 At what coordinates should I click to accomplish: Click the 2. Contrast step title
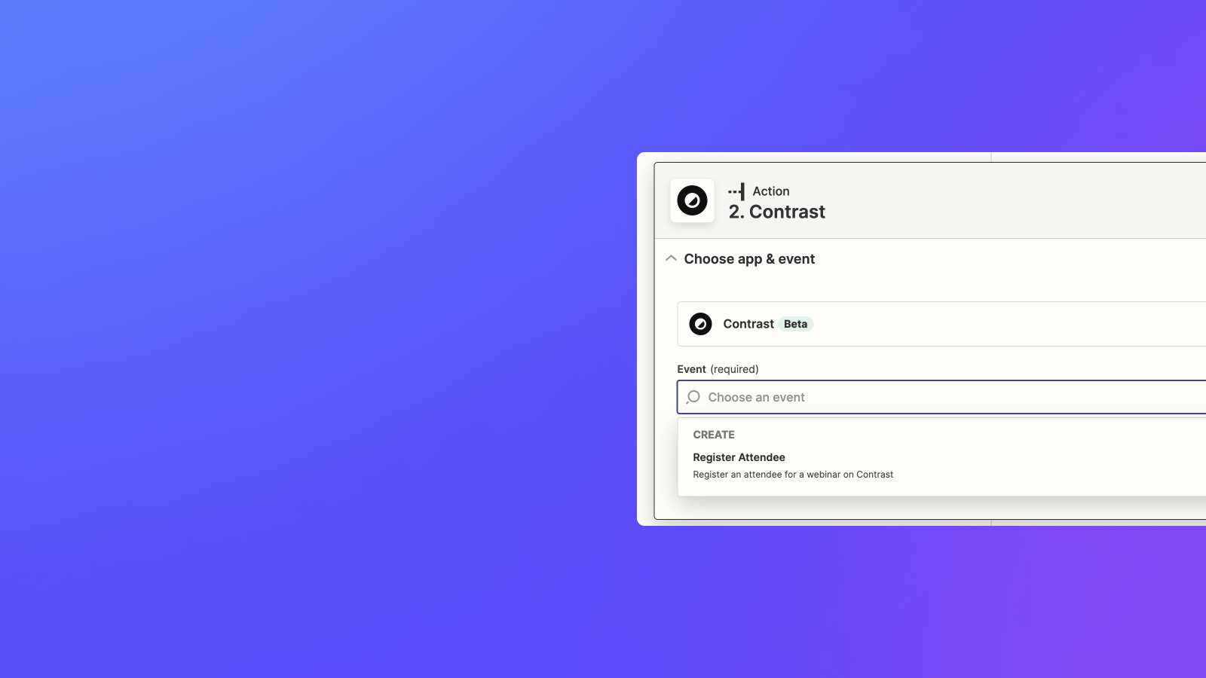776,212
